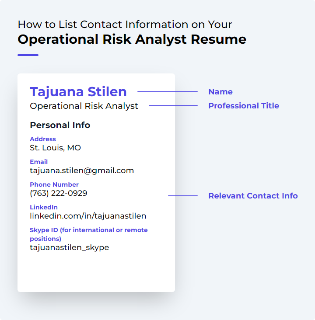Select the St. Louis, MO address text
Viewport: 315px width, 320px height.
click(x=55, y=148)
